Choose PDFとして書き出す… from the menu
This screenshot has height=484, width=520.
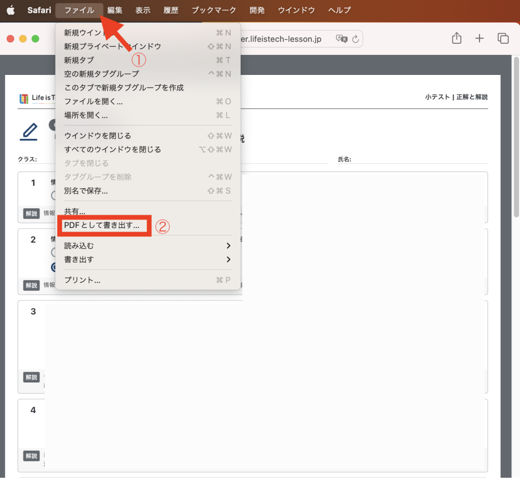(x=102, y=226)
